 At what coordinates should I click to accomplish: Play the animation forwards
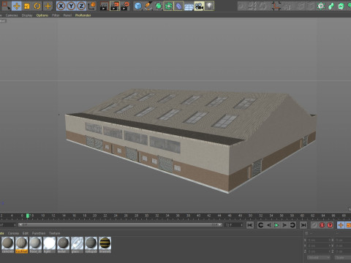276,225
